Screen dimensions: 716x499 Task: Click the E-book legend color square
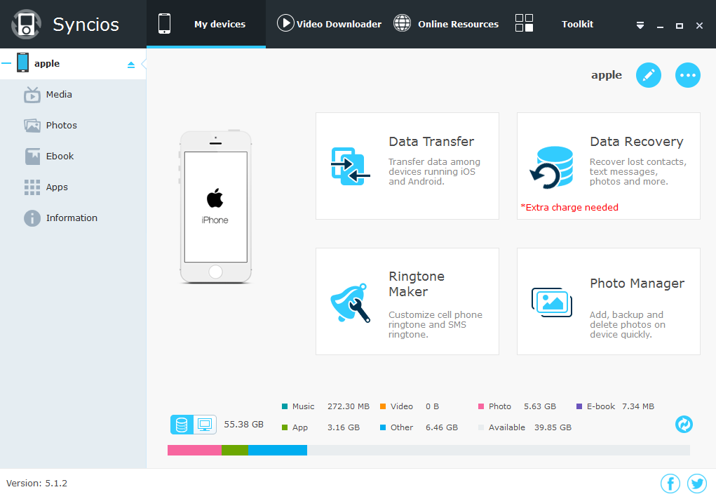tap(579, 406)
